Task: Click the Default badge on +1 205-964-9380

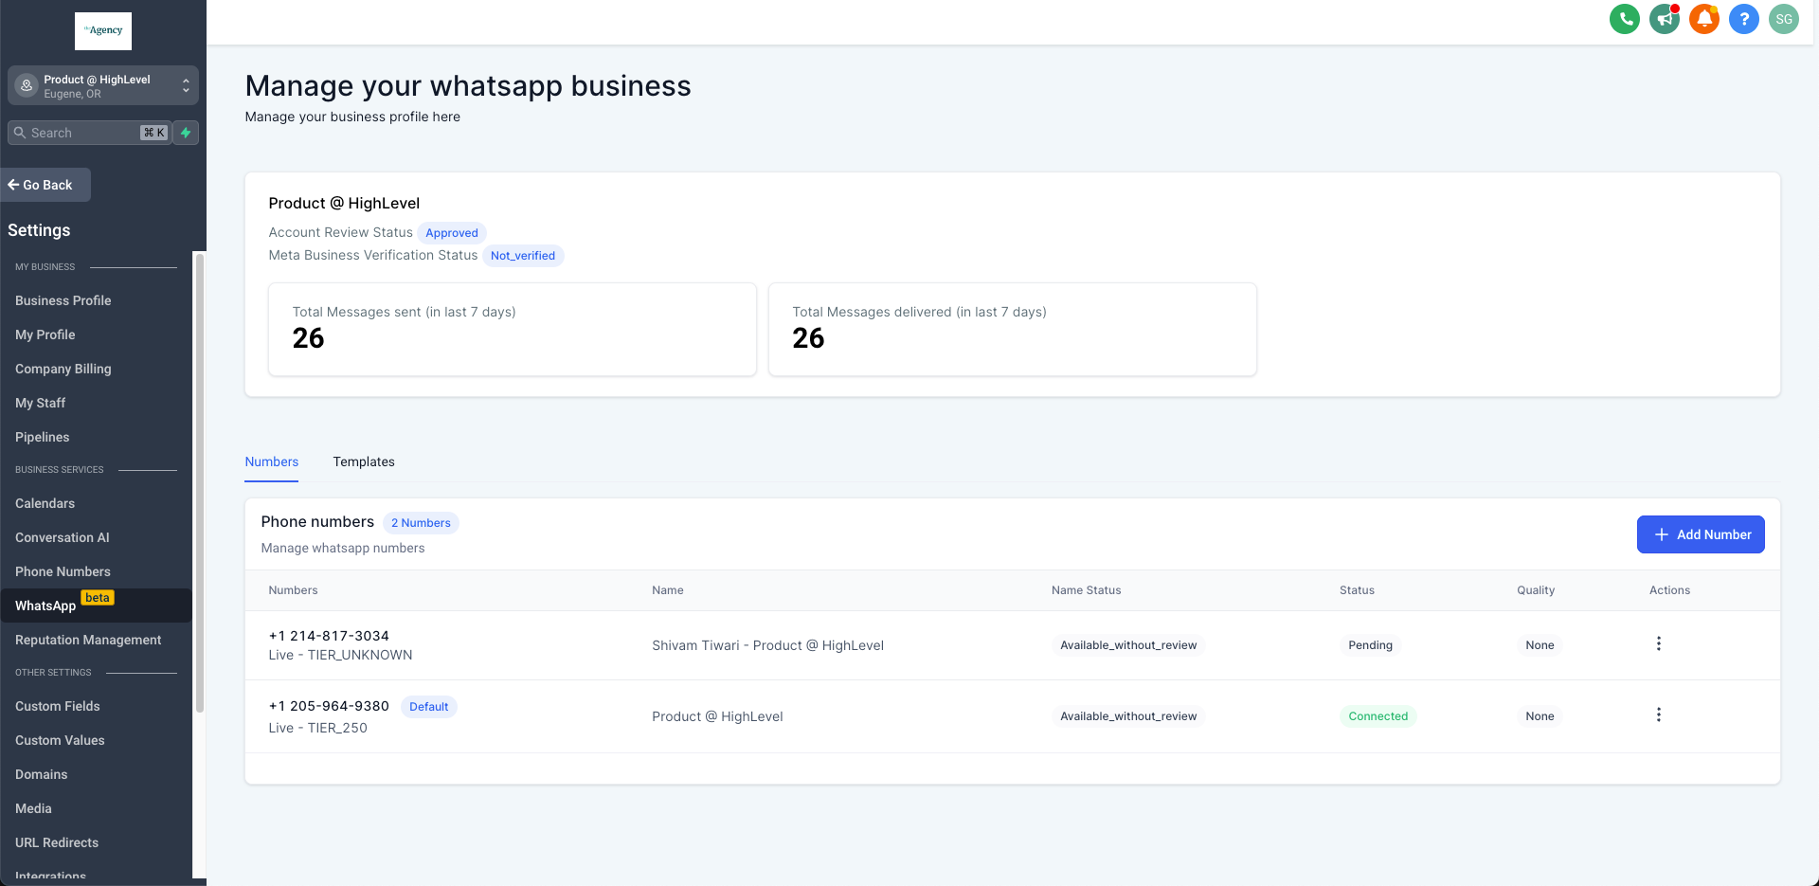Action: [428, 707]
